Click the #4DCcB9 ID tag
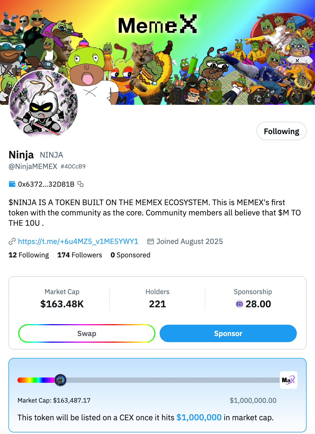Screen dimensions: 315x434 73,167
